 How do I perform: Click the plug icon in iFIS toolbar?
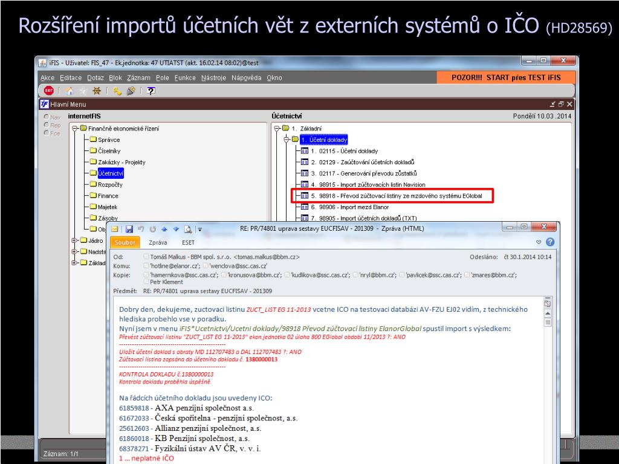[x=131, y=91]
